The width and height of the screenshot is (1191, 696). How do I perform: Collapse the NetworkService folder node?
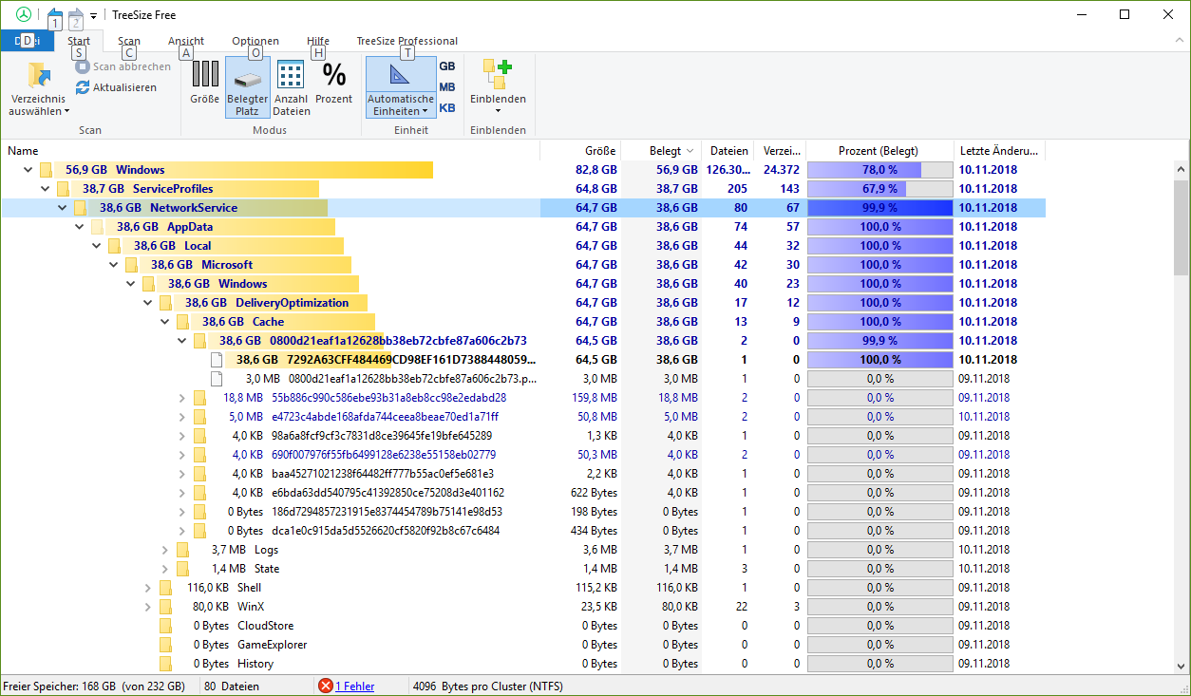pos(63,208)
